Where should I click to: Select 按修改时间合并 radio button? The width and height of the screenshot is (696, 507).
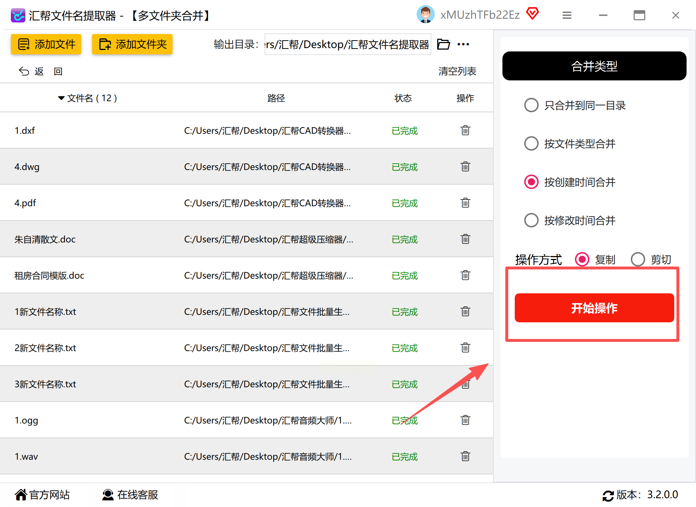point(531,220)
